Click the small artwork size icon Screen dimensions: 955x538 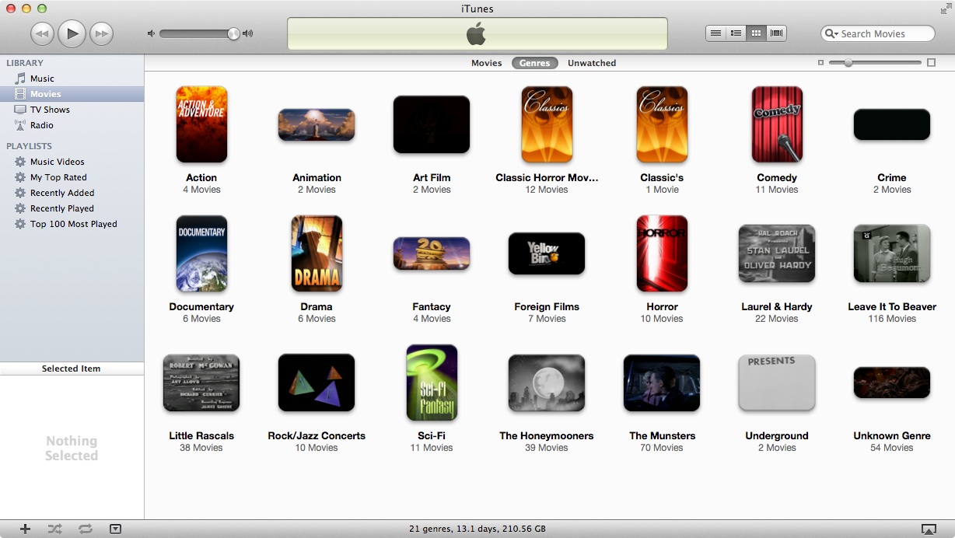point(820,63)
